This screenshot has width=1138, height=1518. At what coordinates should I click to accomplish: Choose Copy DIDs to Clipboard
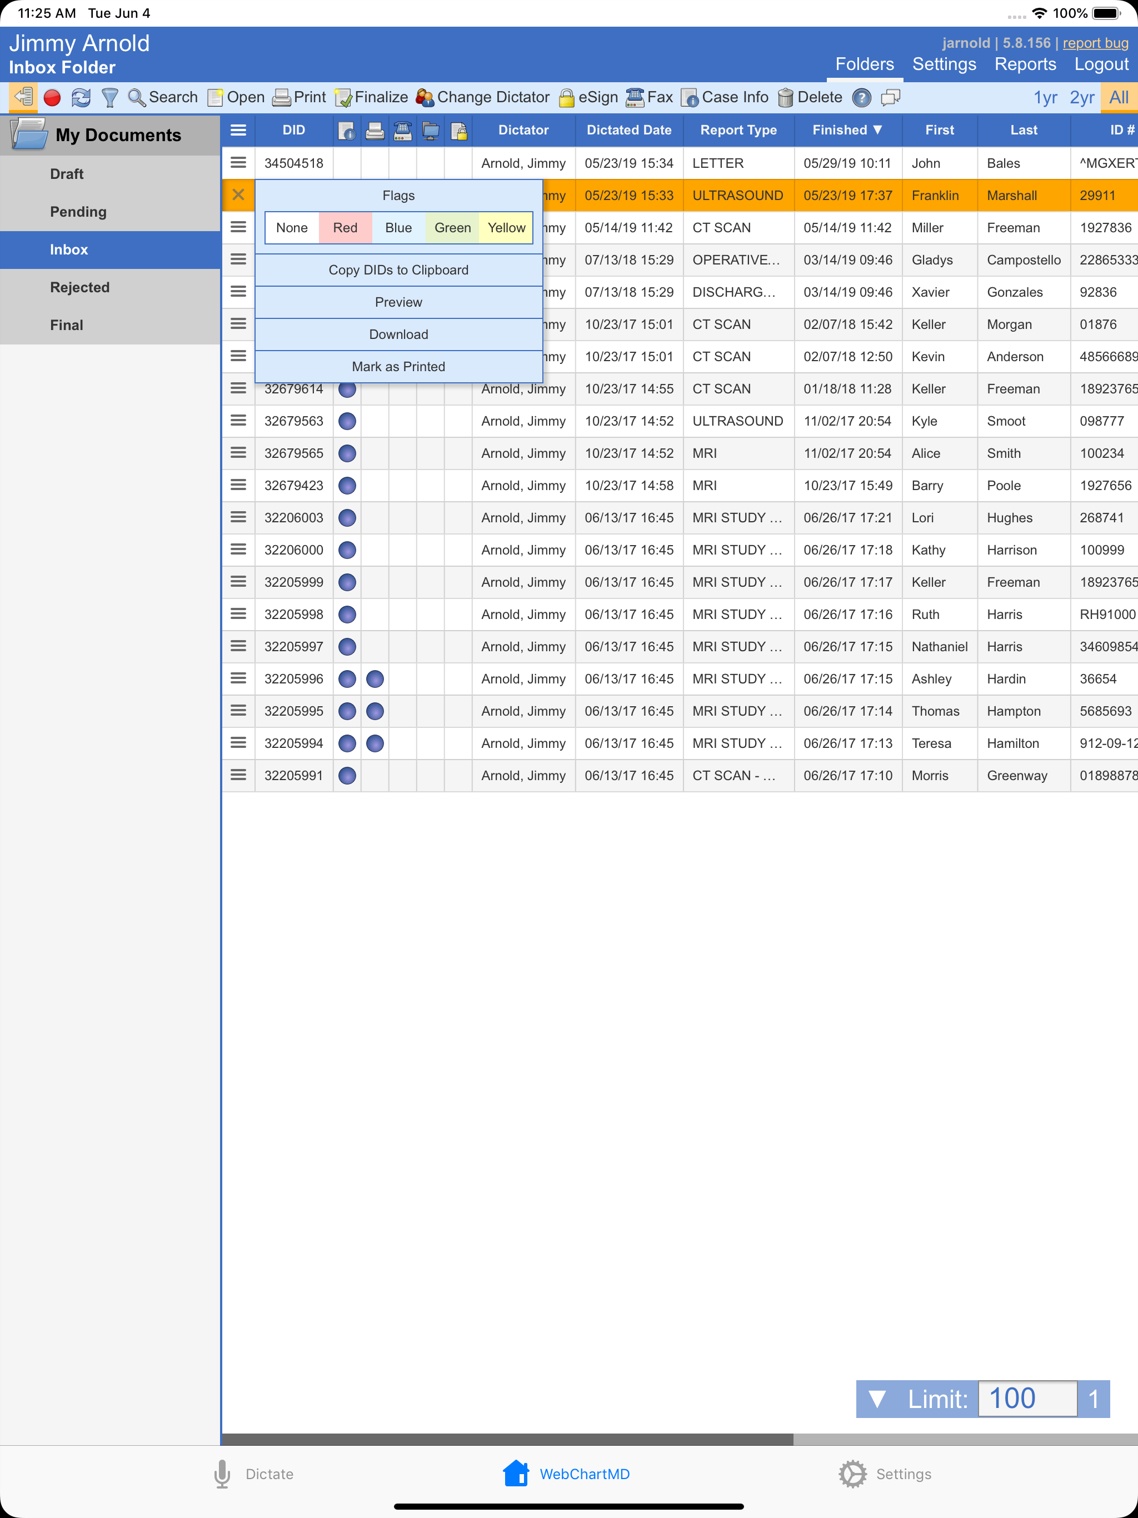coord(399,269)
